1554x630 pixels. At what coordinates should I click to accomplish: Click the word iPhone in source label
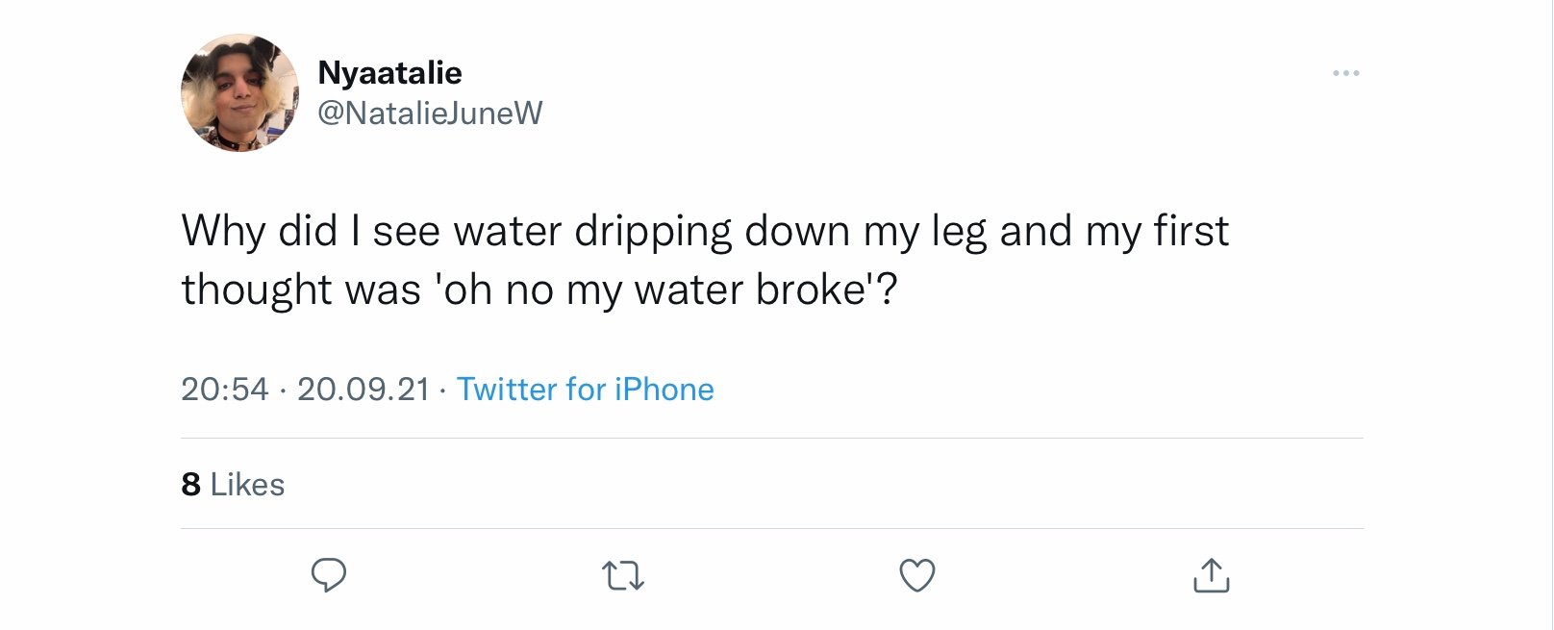point(664,390)
